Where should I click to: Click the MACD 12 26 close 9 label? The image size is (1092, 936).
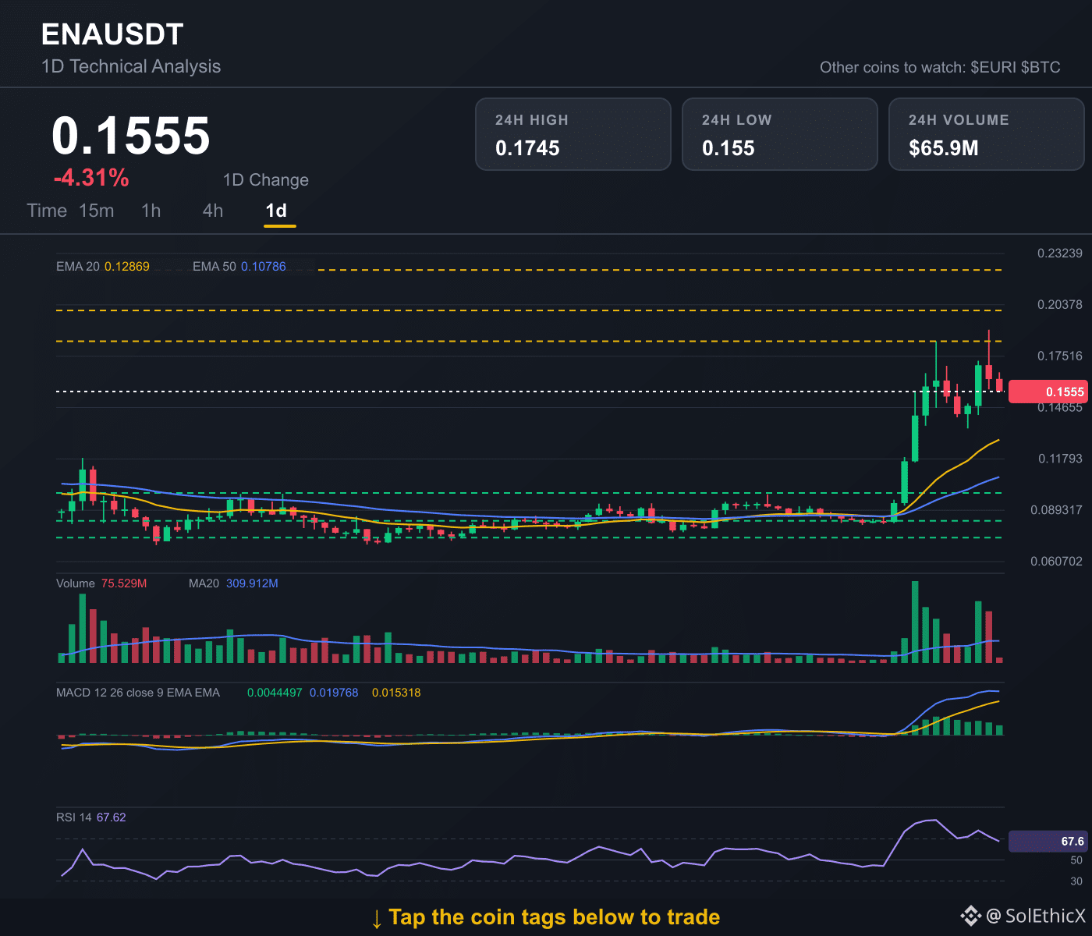[x=138, y=693]
